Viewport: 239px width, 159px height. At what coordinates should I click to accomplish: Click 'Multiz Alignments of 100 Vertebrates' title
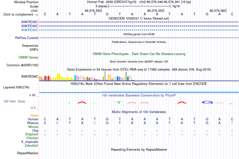pos(139,112)
